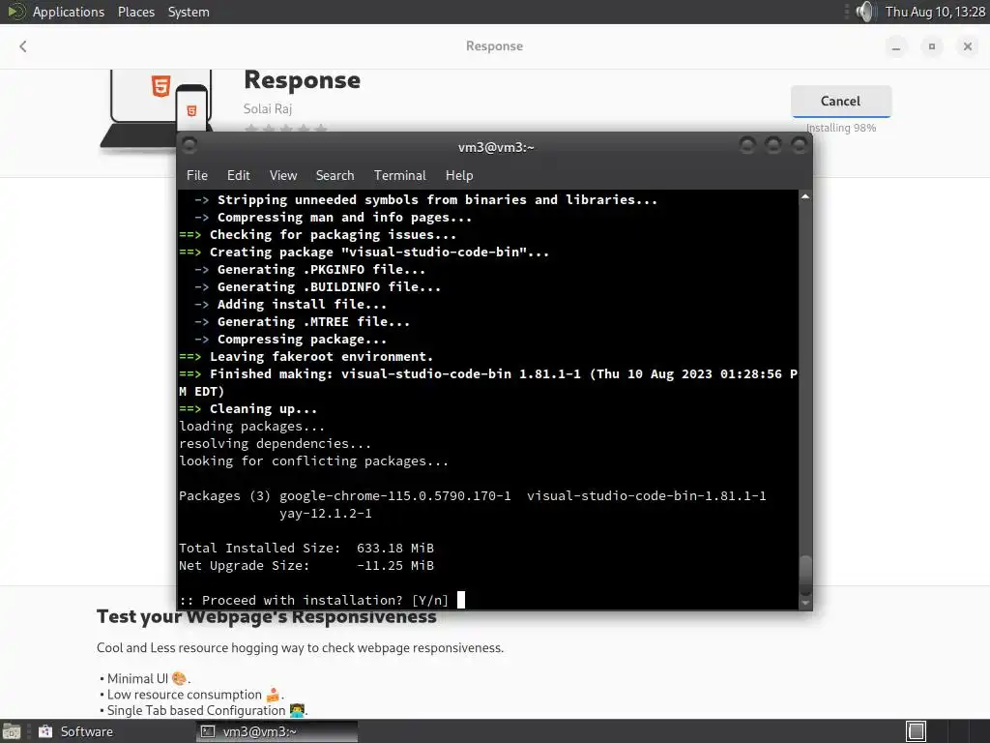990x743 pixels.
Task: Click the terminal scrollbar thumb
Action: click(805, 575)
